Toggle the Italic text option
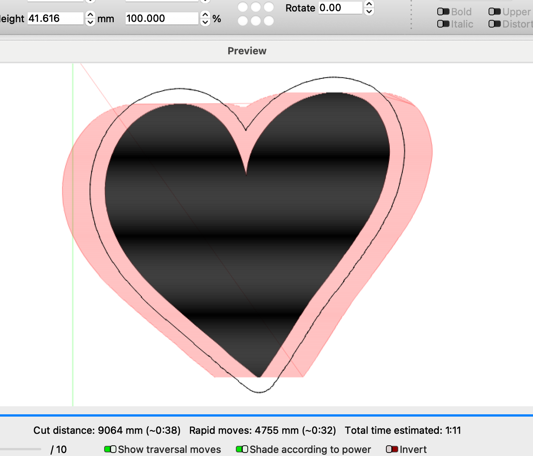533x456 pixels. coord(443,24)
